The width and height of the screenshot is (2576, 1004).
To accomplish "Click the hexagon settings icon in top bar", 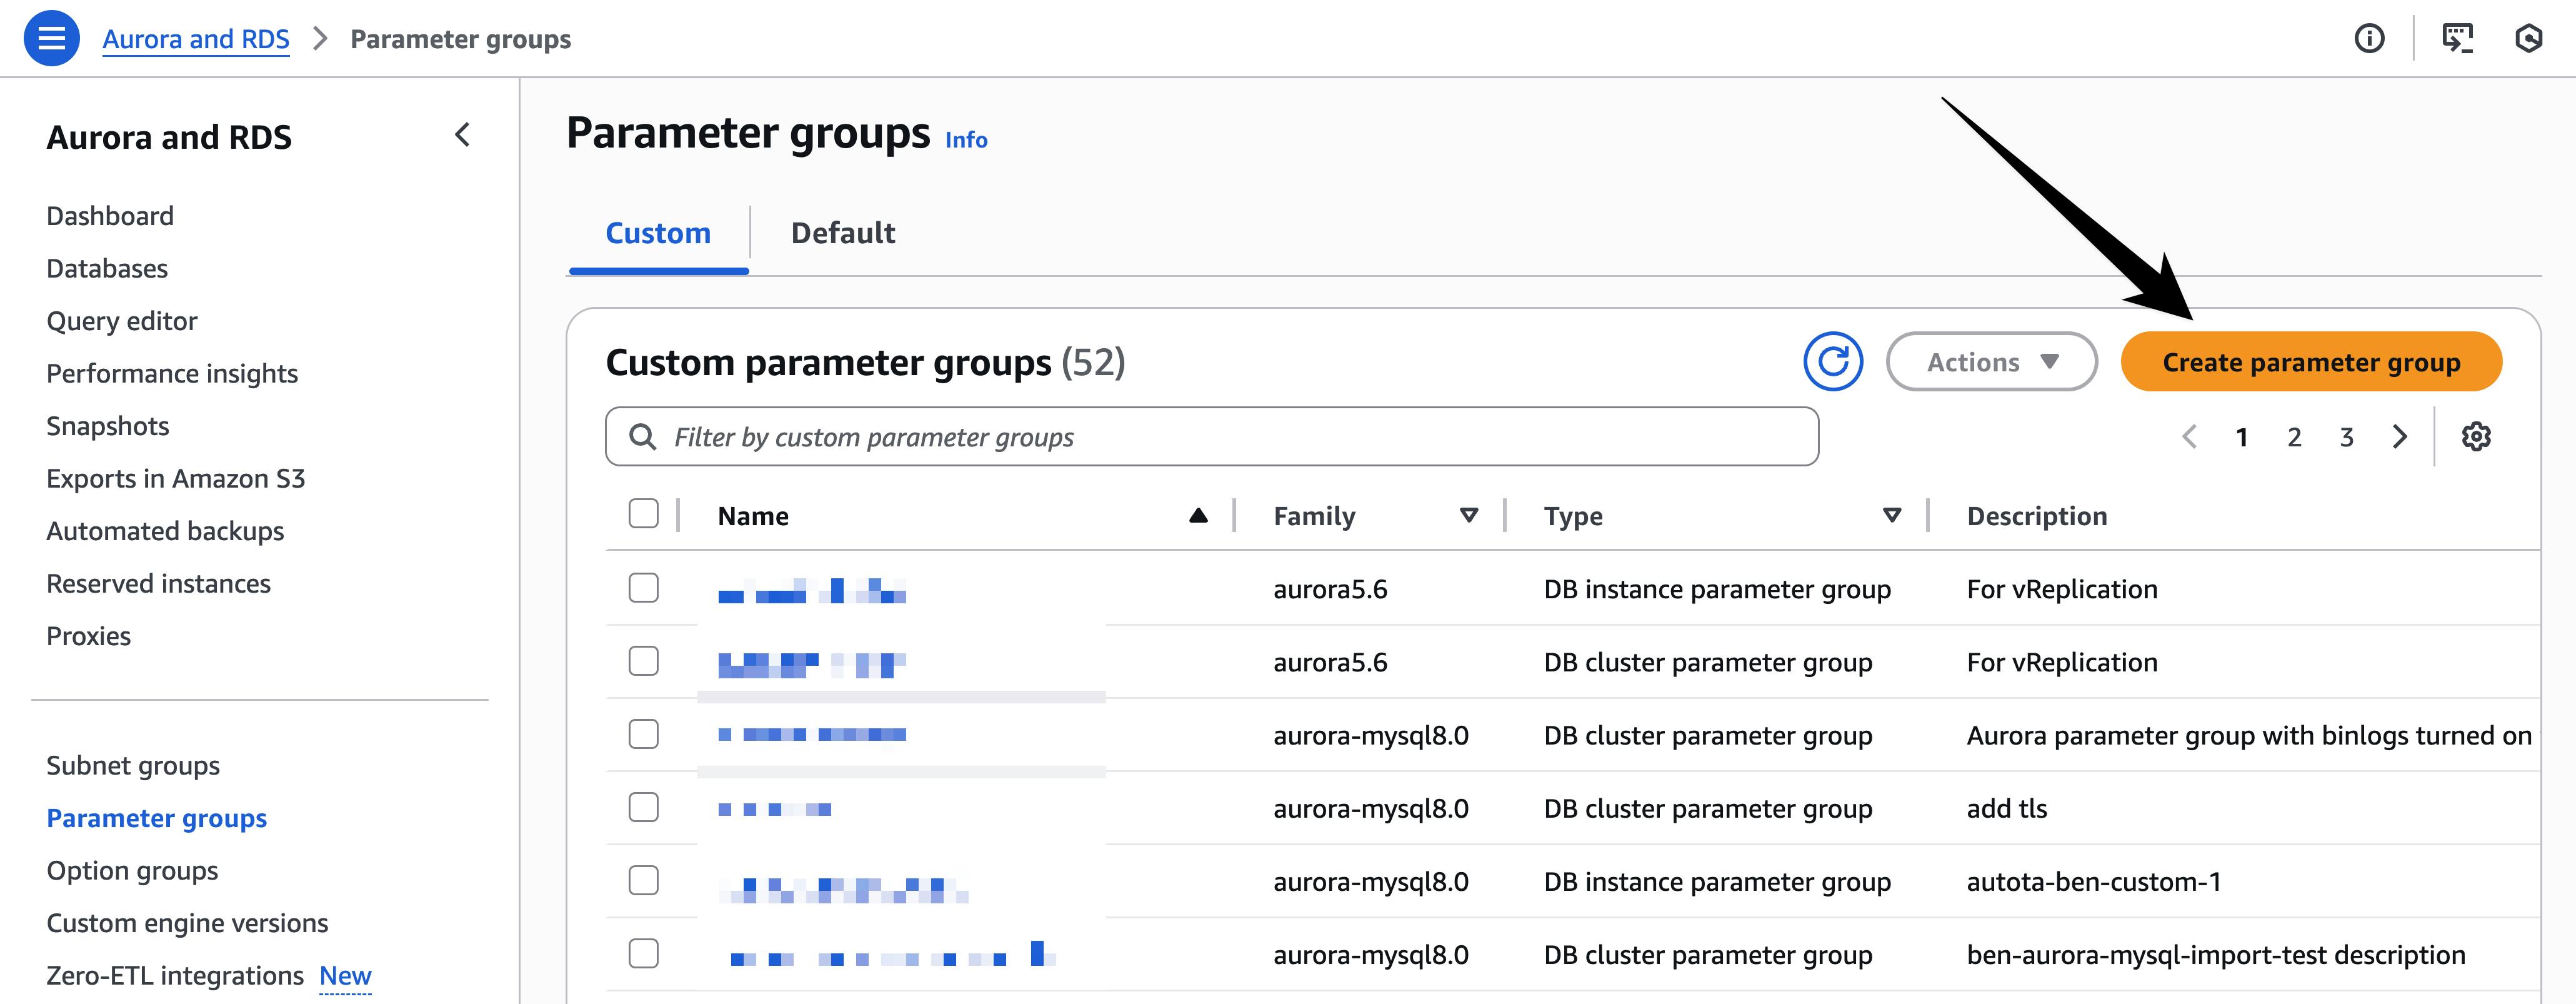I will pyautogui.click(x=2528, y=39).
